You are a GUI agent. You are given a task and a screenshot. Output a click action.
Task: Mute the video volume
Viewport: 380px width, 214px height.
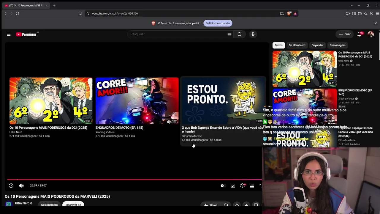point(21,185)
